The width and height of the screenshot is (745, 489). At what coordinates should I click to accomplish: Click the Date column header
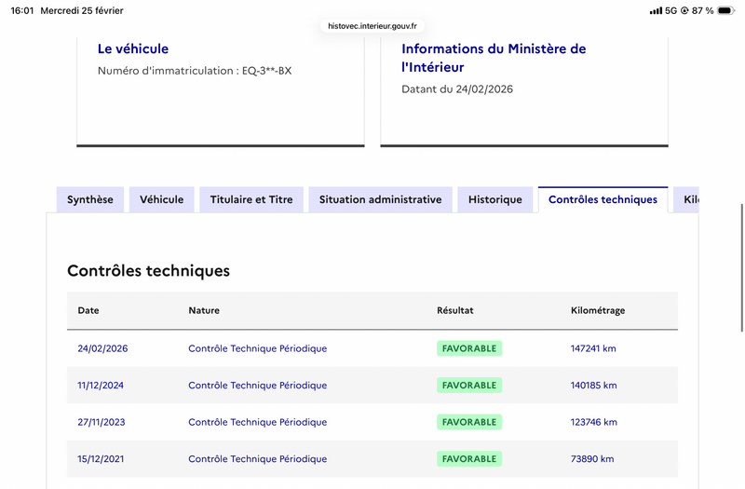click(88, 310)
